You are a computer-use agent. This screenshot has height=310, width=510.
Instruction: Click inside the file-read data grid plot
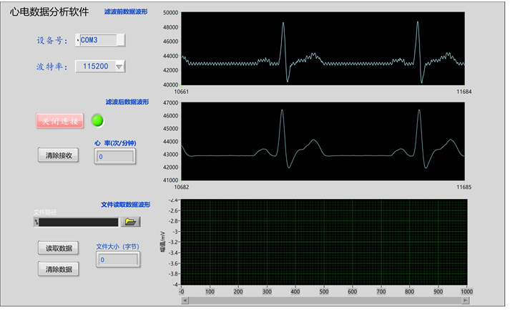[x=323, y=242]
